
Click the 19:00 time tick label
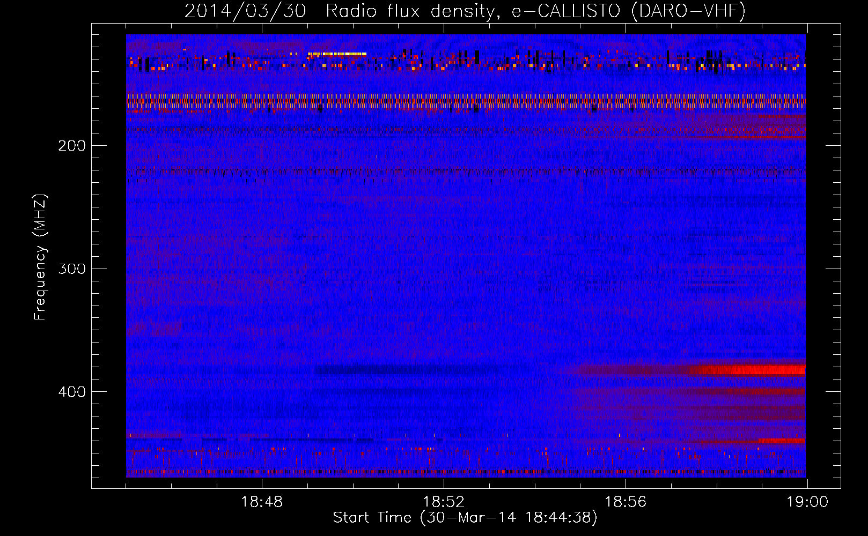click(x=807, y=502)
